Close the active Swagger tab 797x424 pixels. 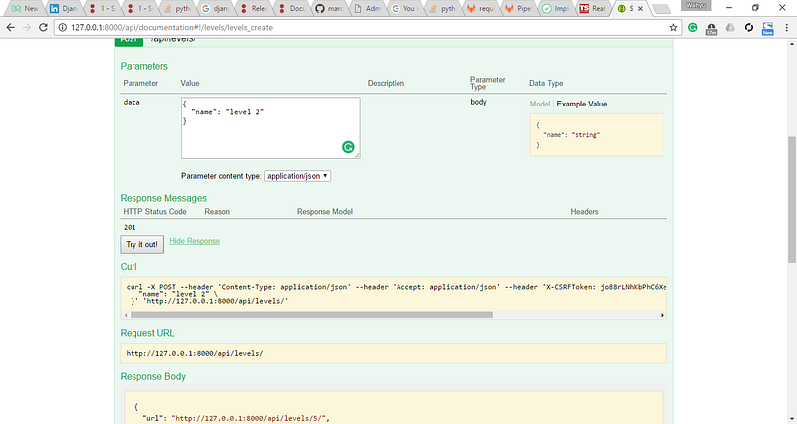(640, 9)
